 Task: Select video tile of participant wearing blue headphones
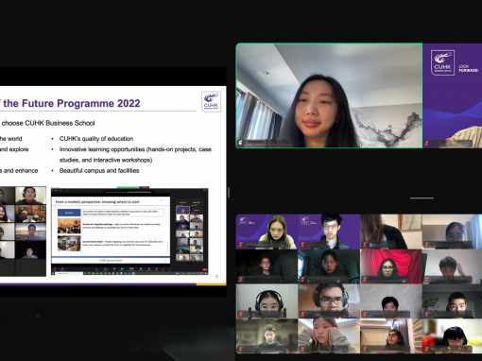[267, 301]
